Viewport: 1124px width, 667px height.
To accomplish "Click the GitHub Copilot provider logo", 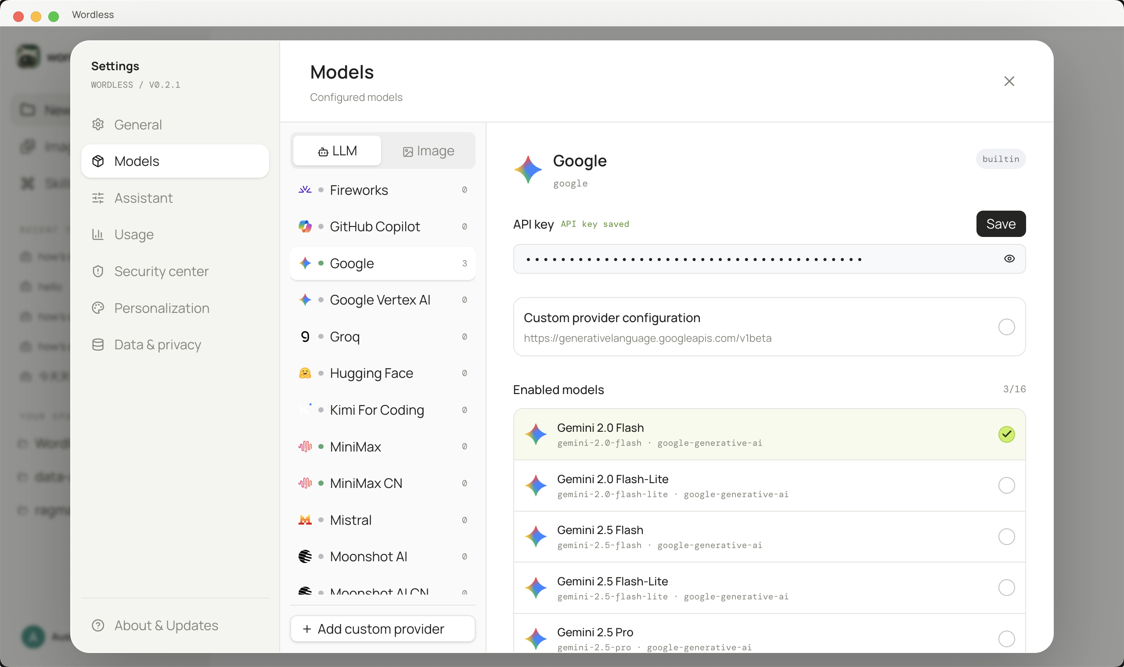I will [305, 226].
